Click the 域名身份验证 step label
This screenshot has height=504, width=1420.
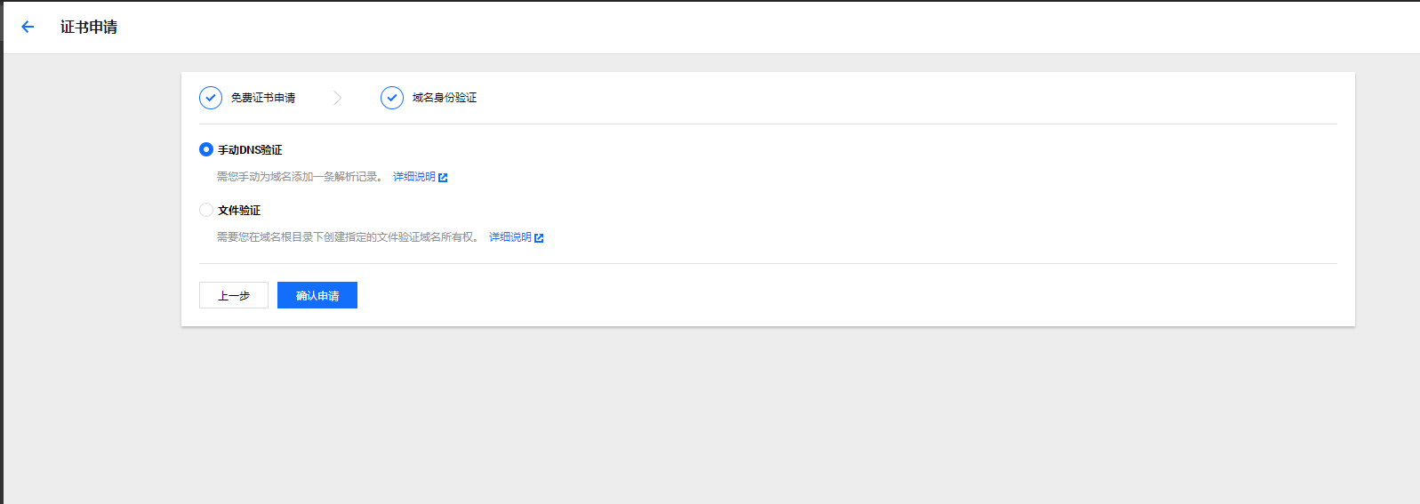click(x=445, y=98)
